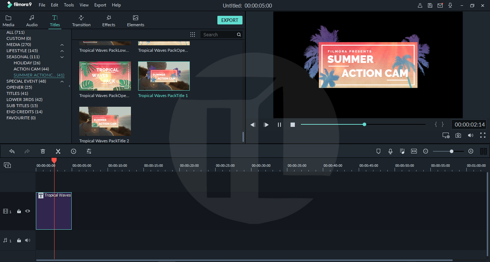490x262 pixels.
Task: Click the EXPORT button
Action: 230,20
